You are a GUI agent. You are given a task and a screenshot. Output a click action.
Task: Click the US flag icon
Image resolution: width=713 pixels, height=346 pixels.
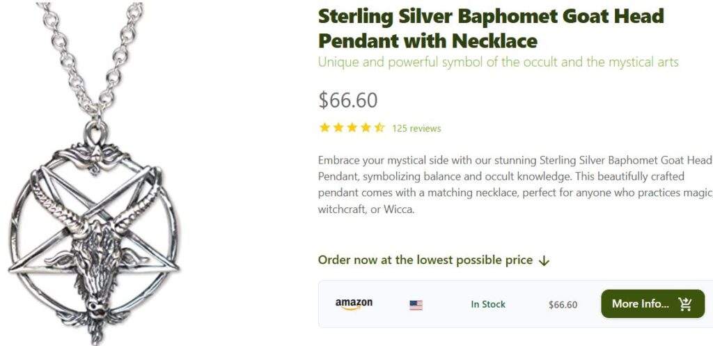click(416, 305)
